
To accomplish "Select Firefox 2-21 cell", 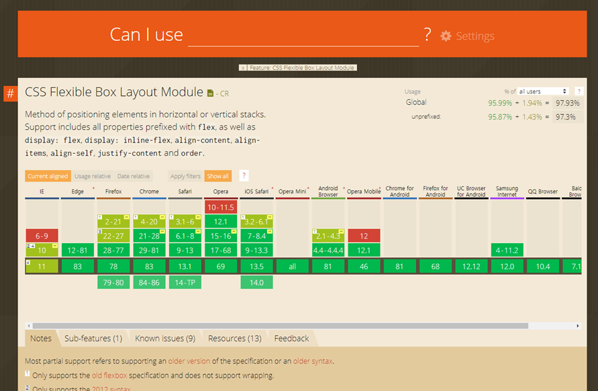I will [113, 222].
